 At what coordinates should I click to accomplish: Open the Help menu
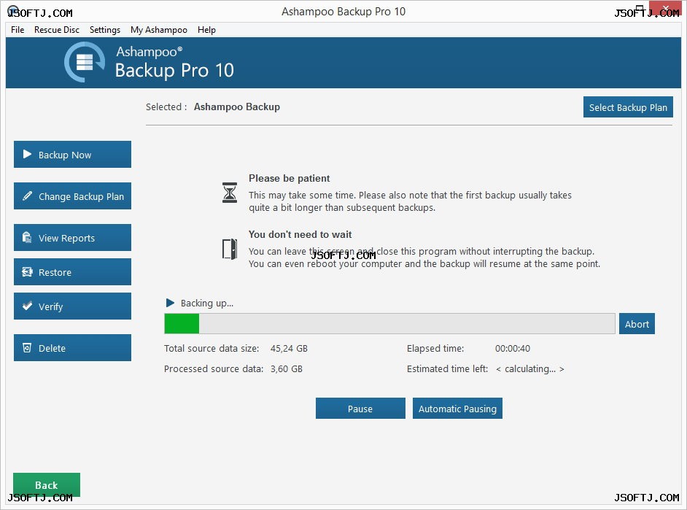(206, 30)
